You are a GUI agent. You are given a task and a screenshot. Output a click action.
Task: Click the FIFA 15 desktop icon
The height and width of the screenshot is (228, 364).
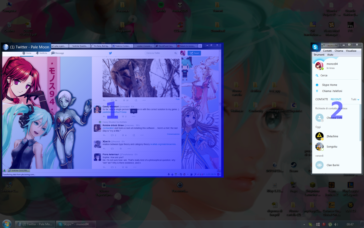pos(350,208)
